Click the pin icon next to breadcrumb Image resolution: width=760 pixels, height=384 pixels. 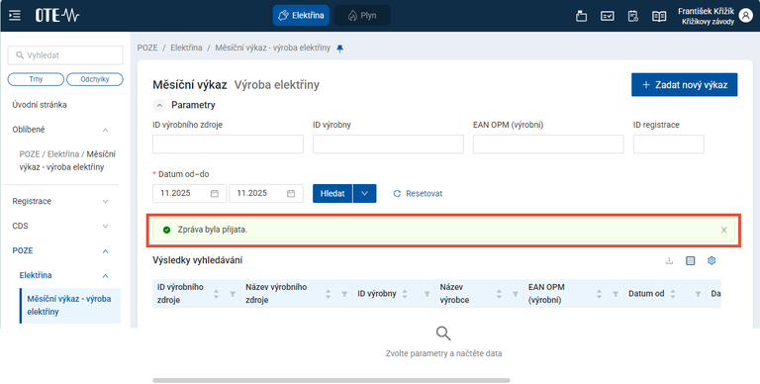(x=339, y=48)
